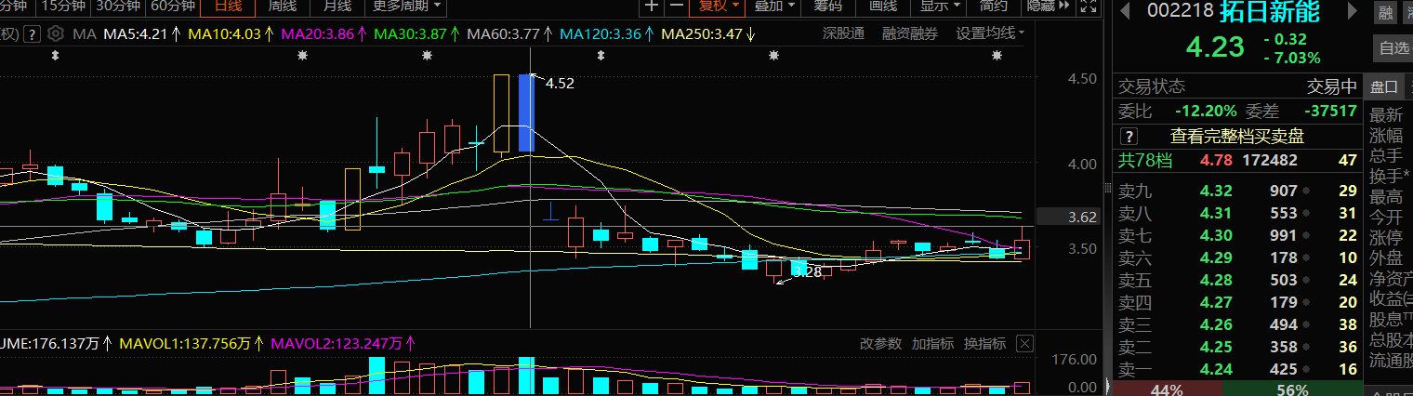Screen dimensions: 1413x396
Task: Toggle MA5 line indicator
Action: coord(142,34)
